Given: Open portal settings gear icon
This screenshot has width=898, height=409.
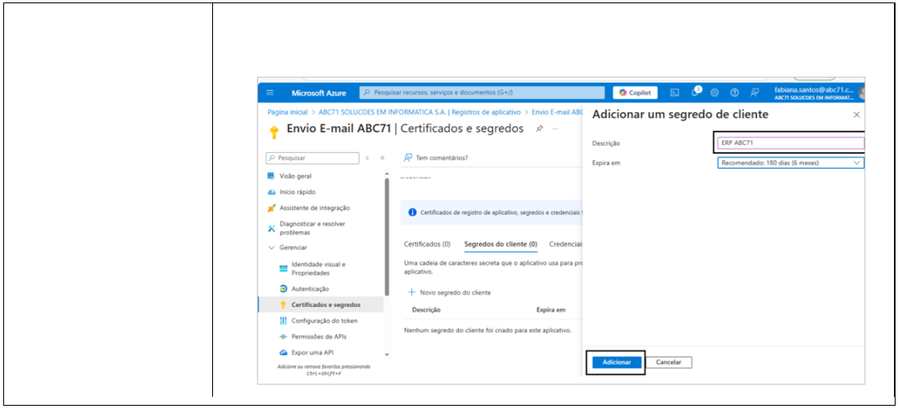Looking at the screenshot, I should 714,92.
